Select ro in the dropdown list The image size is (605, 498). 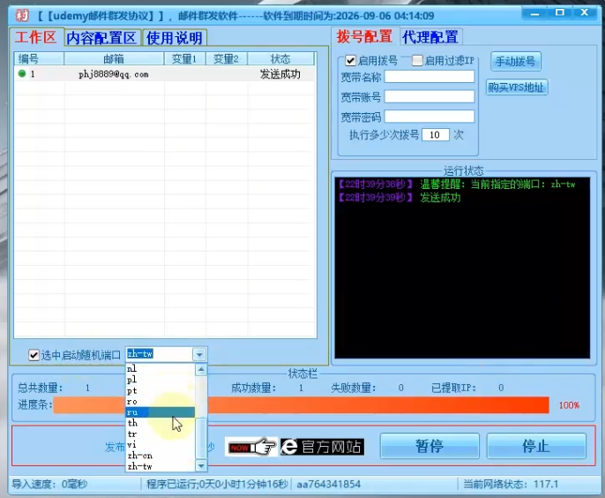[161, 402]
